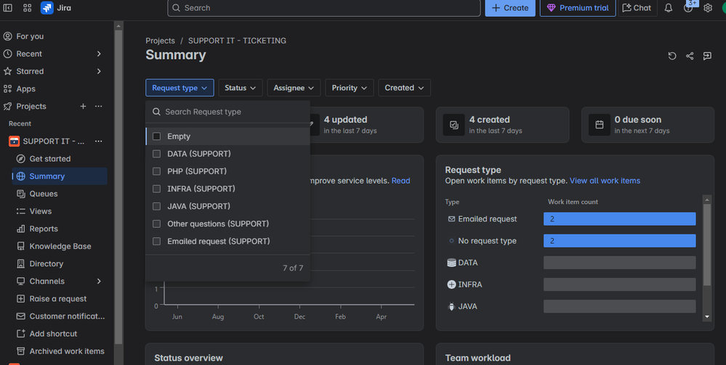Check the INFRA (SUPPORT) option
The height and width of the screenshot is (365, 726).
point(156,189)
